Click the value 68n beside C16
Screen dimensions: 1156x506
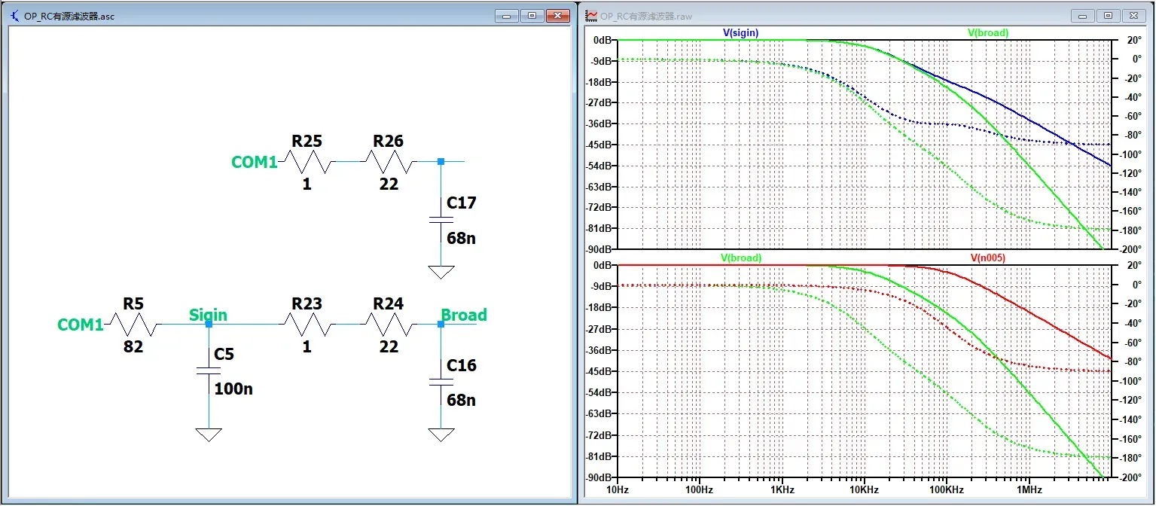462,401
